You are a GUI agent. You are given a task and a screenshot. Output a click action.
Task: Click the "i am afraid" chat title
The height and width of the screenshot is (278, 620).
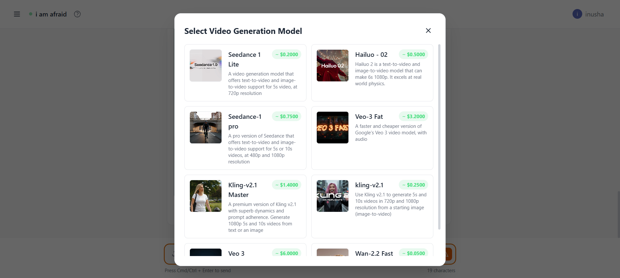tap(51, 14)
